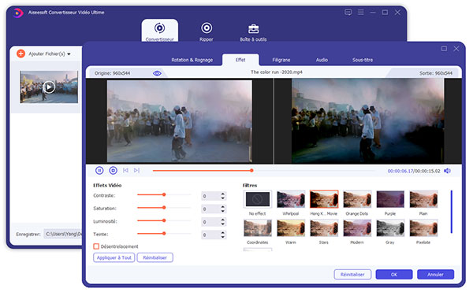Decrease the Contraste value with down arrow

[222, 198]
